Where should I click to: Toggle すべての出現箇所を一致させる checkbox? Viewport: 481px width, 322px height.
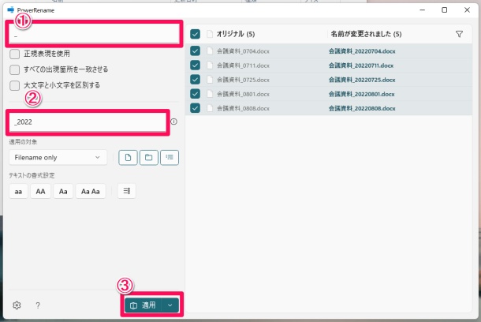tap(14, 69)
